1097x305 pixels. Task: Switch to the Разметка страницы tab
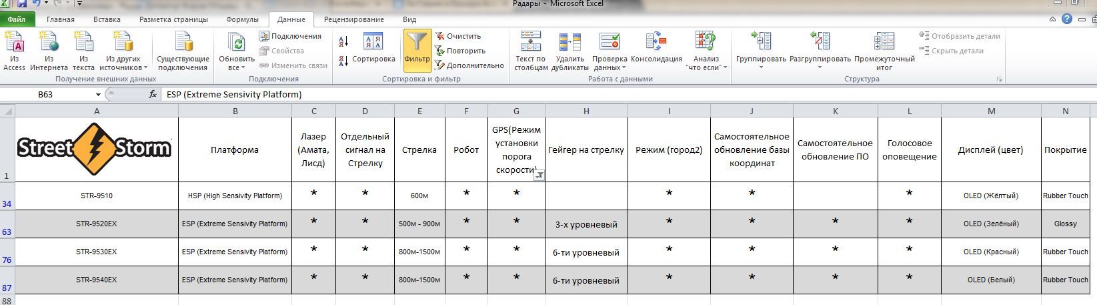(x=173, y=19)
